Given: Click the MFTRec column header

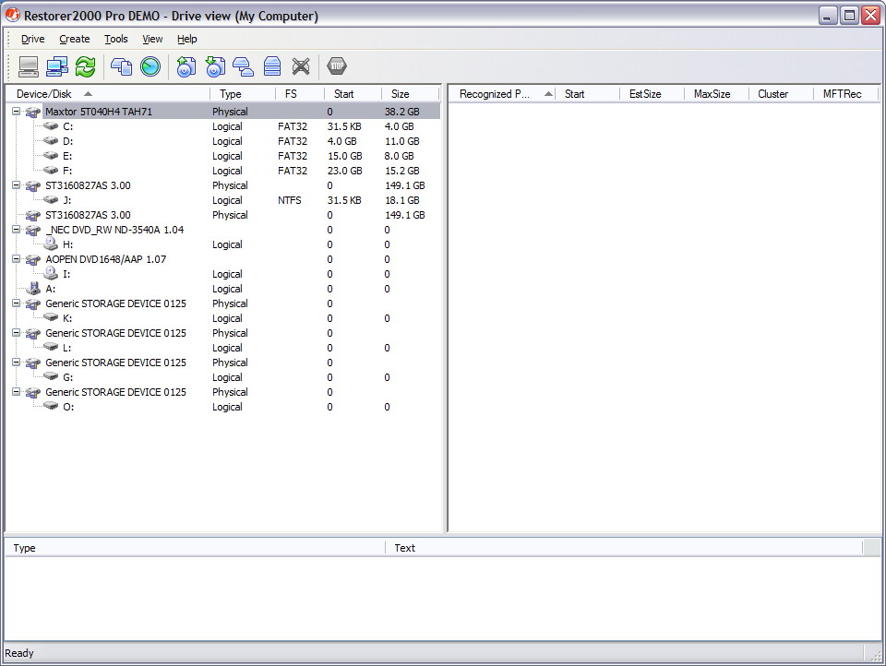Looking at the screenshot, I should pos(846,94).
